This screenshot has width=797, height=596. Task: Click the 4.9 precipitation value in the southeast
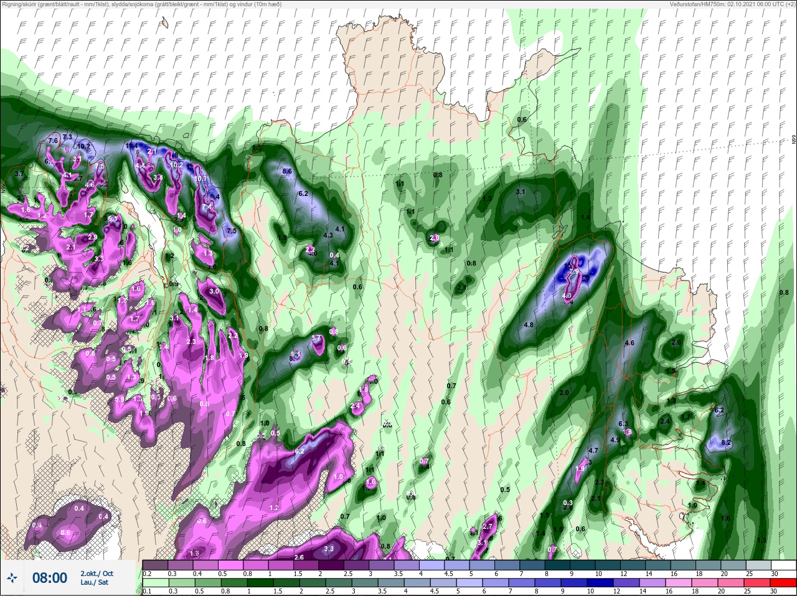615,440
